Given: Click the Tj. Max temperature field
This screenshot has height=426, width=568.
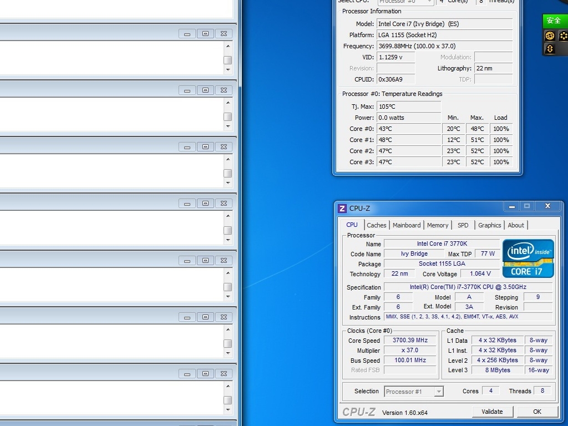Looking at the screenshot, I should coord(409,106).
